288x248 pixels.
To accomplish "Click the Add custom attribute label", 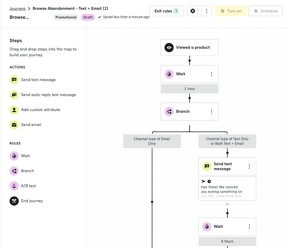I will (x=41, y=110).
